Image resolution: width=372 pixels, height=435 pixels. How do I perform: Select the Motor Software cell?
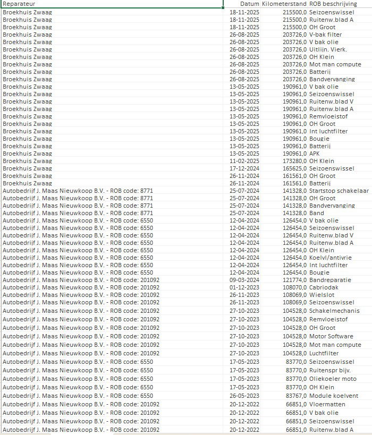tap(340, 336)
